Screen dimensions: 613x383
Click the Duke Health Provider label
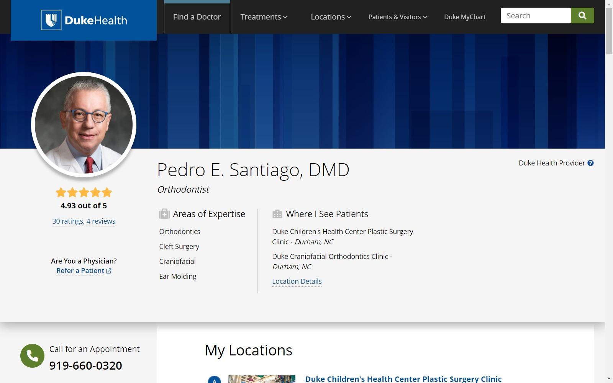coord(552,163)
